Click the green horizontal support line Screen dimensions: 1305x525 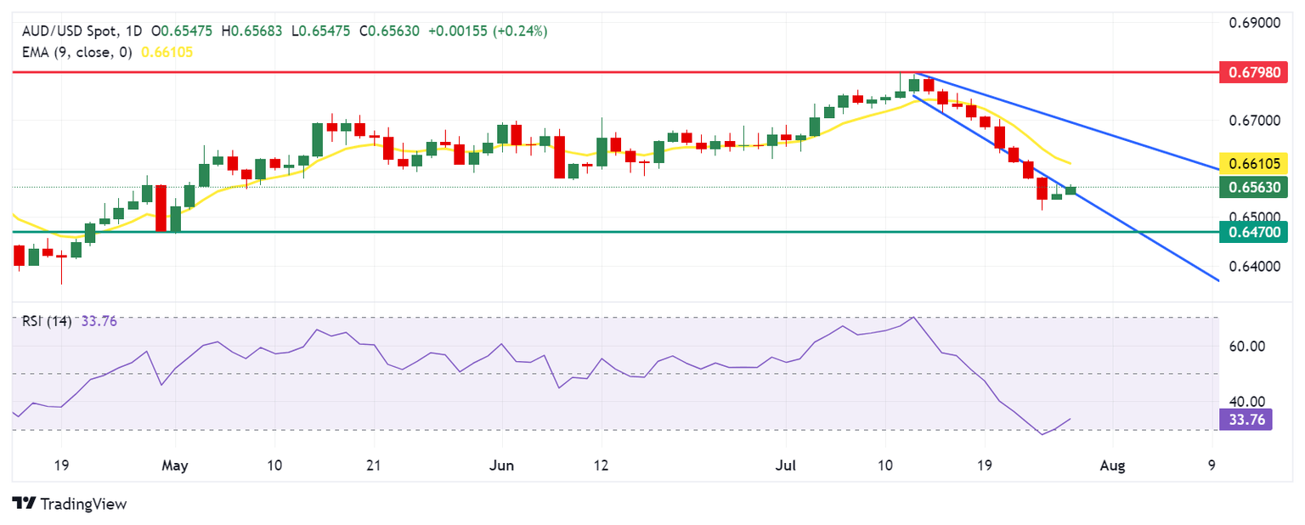595,231
